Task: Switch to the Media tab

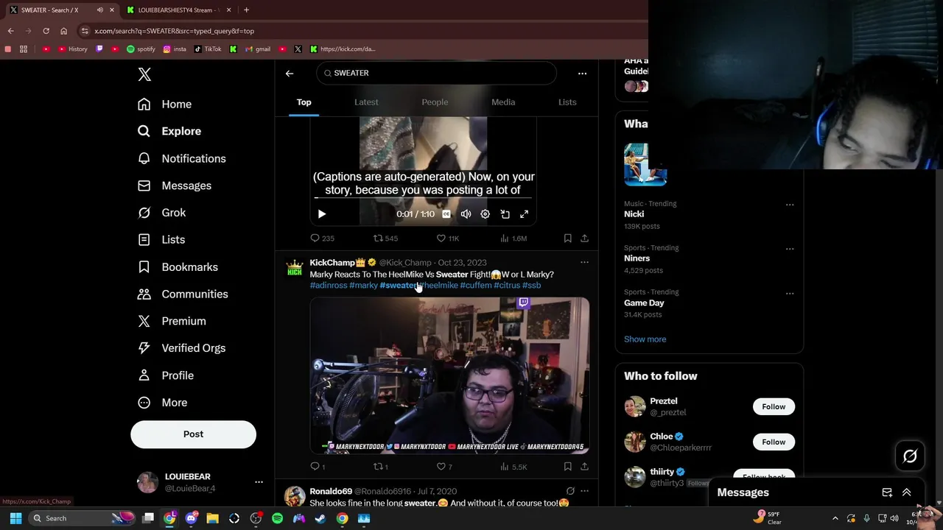Action: 503,102
